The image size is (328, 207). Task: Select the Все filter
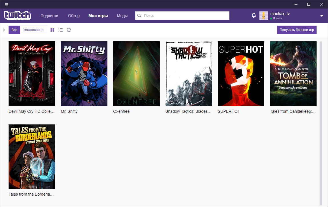click(15, 30)
